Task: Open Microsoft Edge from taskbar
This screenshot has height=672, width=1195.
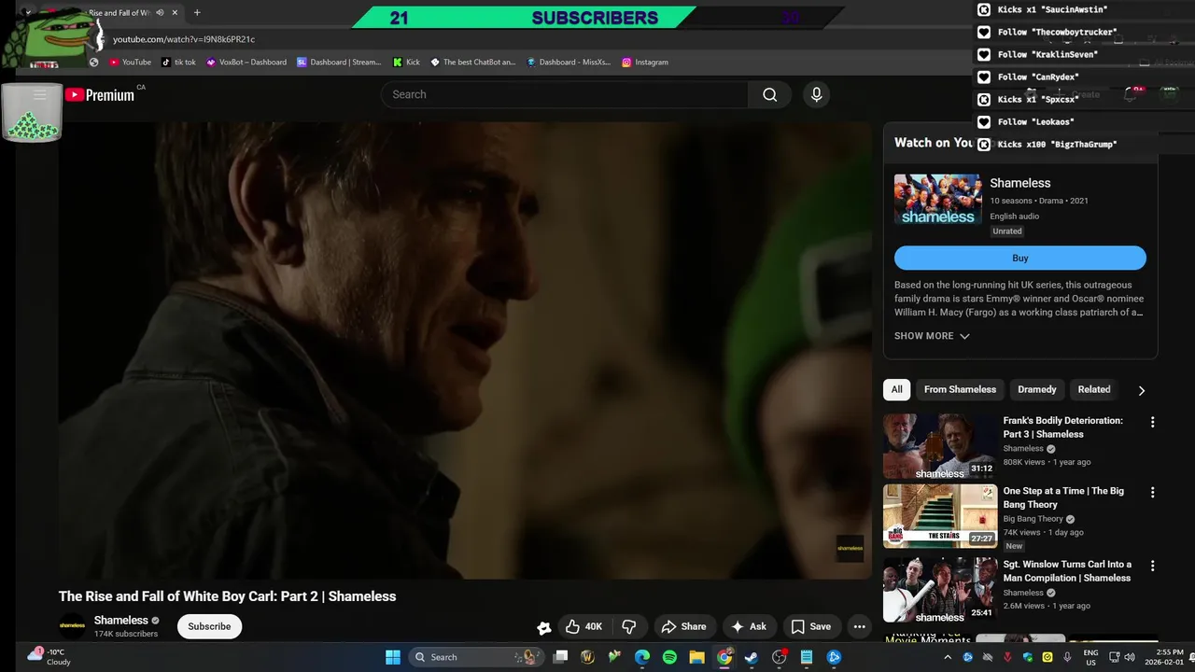Action: pyautogui.click(x=642, y=657)
